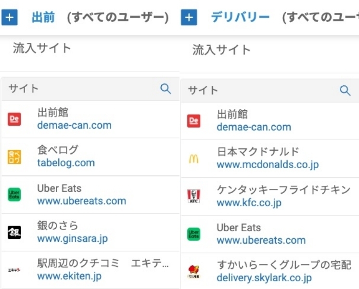
Task: Open the www.kfc.co.jp link
Action: 249,203
